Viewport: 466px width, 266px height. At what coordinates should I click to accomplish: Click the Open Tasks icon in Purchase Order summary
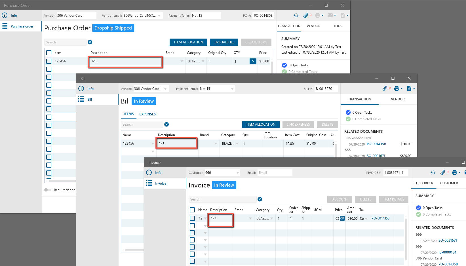point(284,65)
